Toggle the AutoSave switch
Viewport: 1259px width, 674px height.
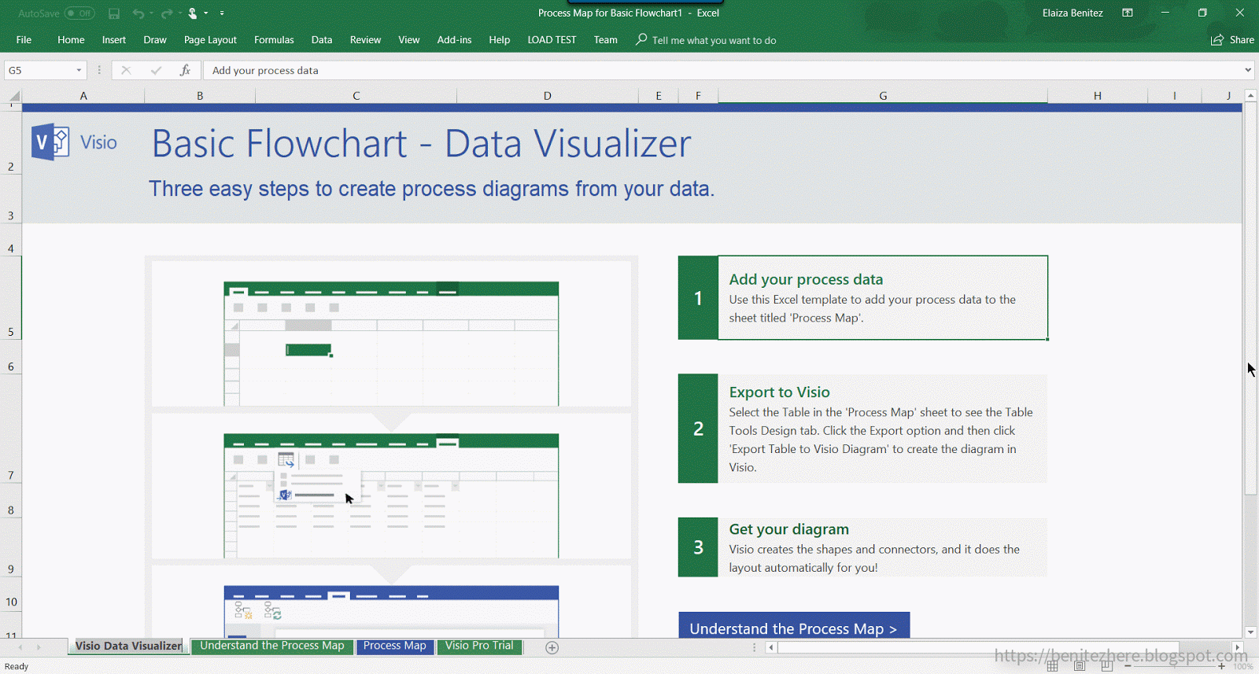tap(79, 13)
